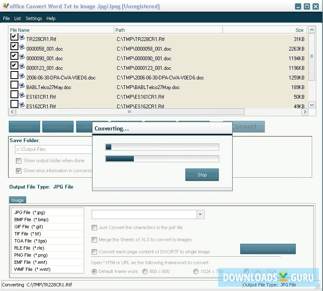The image size is (323, 291).
Task: Click the Save Folder path field
Action: [x=54, y=149]
